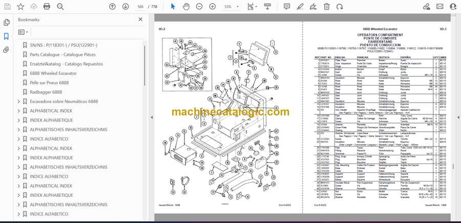Open the page thumbnails panel icon
Screen dimensions: 461x223
6,23
